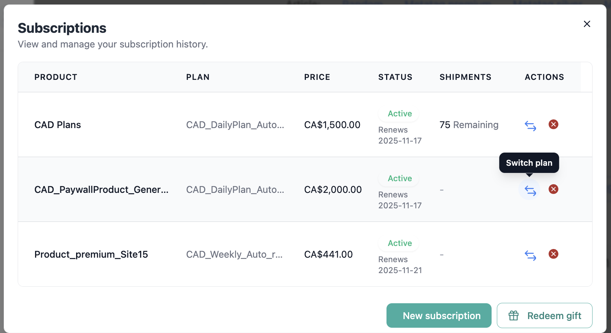Viewport: 611px width, 333px height.
Task: Close the Subscriptions dialog
Action: pos(587,24)
